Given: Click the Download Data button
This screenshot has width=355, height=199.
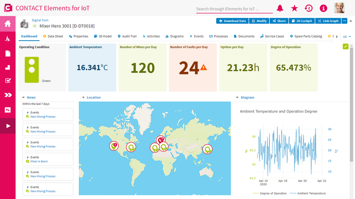Looking at the screenshot, I should (232, 21).
